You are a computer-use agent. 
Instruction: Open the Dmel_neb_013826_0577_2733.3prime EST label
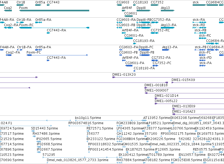tap(78, 160)
